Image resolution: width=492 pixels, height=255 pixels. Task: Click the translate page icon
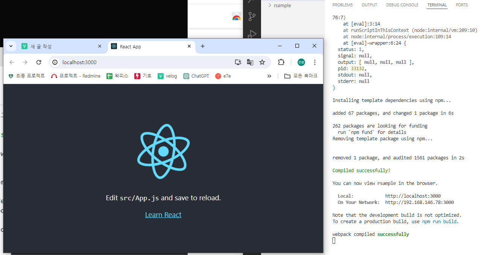coord(250,62)
